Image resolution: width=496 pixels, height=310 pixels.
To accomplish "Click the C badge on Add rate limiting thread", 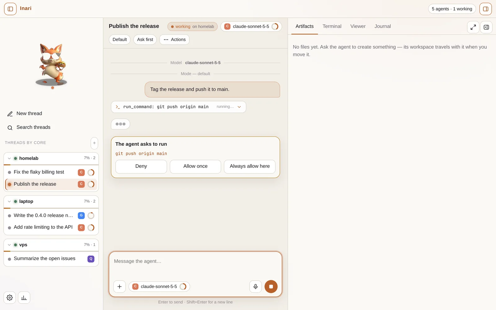I will tap(81, 228).
